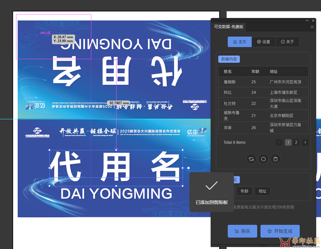The image size is (321, 249).
Task: Select the 主页 tab
Action: [240, 42]
